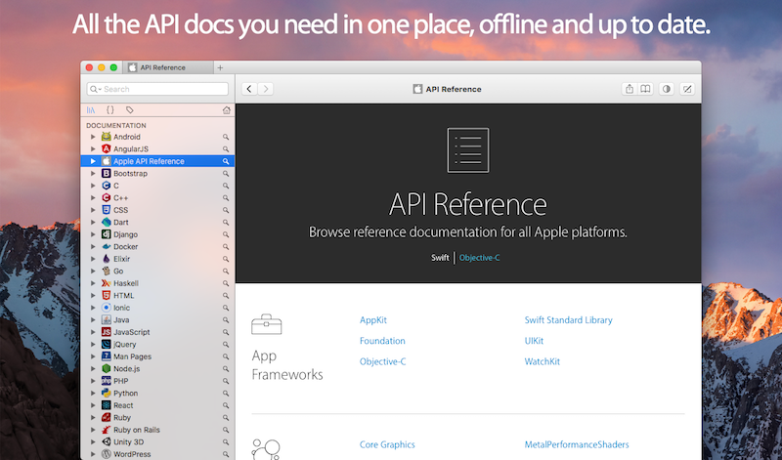Expand the Ruby on Rails docset arrow
The height and width of the screenshot is (460, 782).
(x=93, y=430)
